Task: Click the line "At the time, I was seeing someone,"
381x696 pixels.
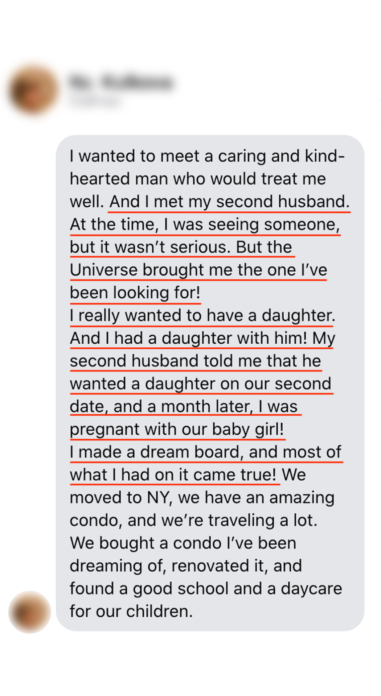Action: pyautogui.click(x=205, y=224)
